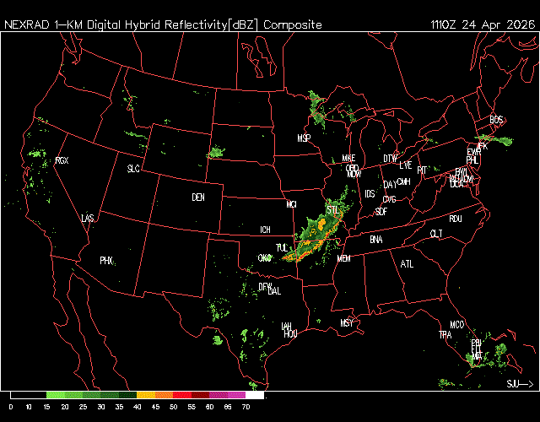The width and height of the screenshot is (540, 422).
Task: Select the BOS station label
Action: 496,119
